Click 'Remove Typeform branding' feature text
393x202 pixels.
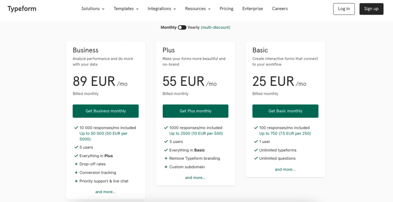click(195, 158)
